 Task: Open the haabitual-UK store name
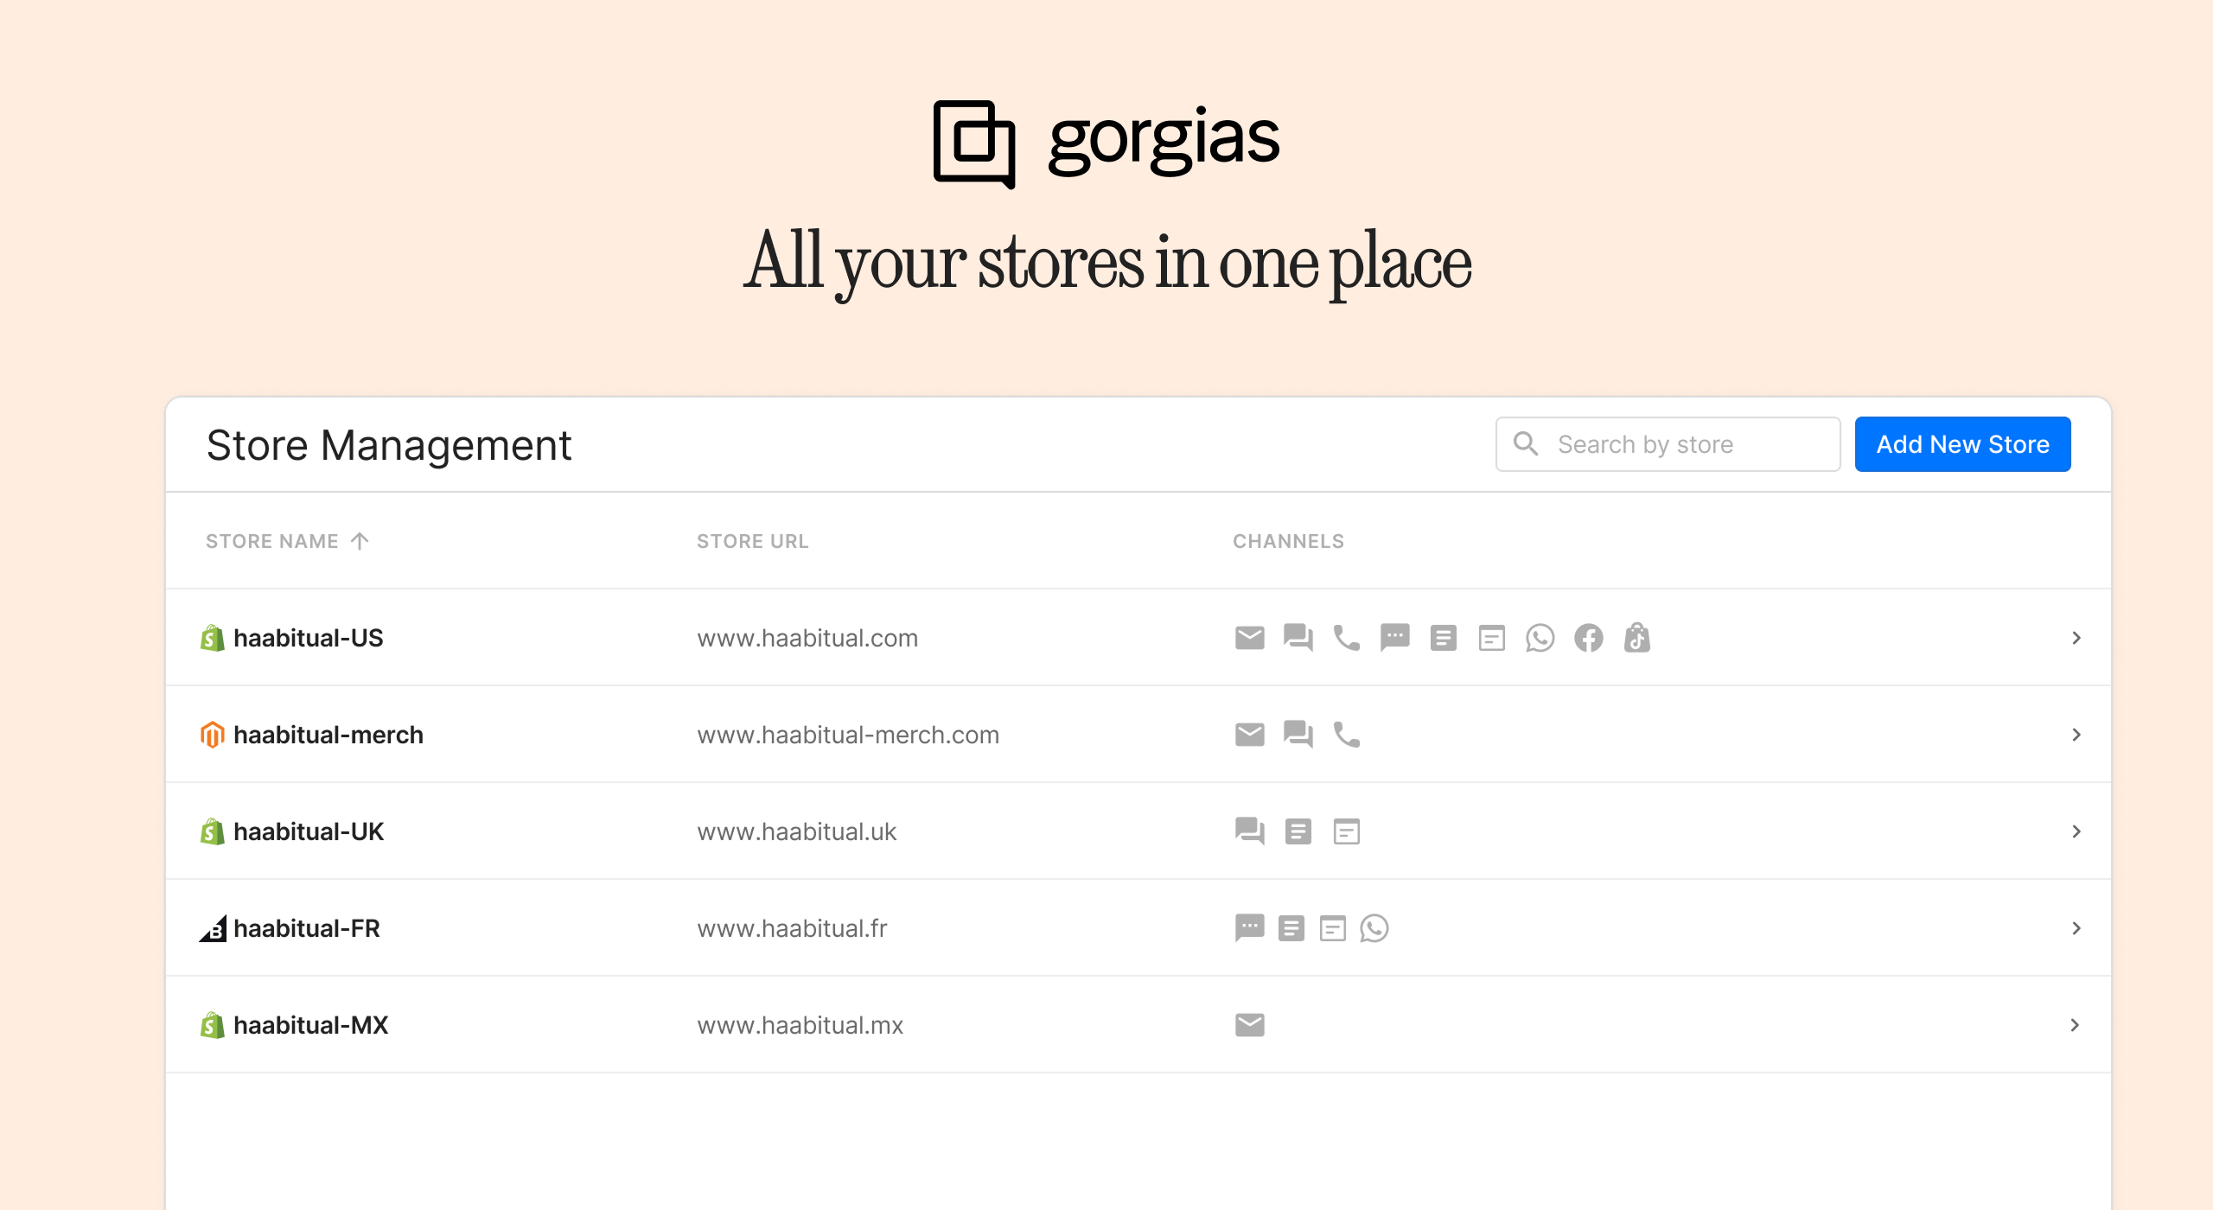click(309, 831)
